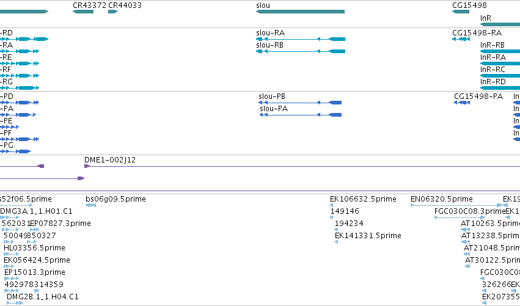Viewport: 520px width, 306px height.
Task: Click the DMG2B.1_1.H04.C1 EST label
Action: tap(42, 297)
